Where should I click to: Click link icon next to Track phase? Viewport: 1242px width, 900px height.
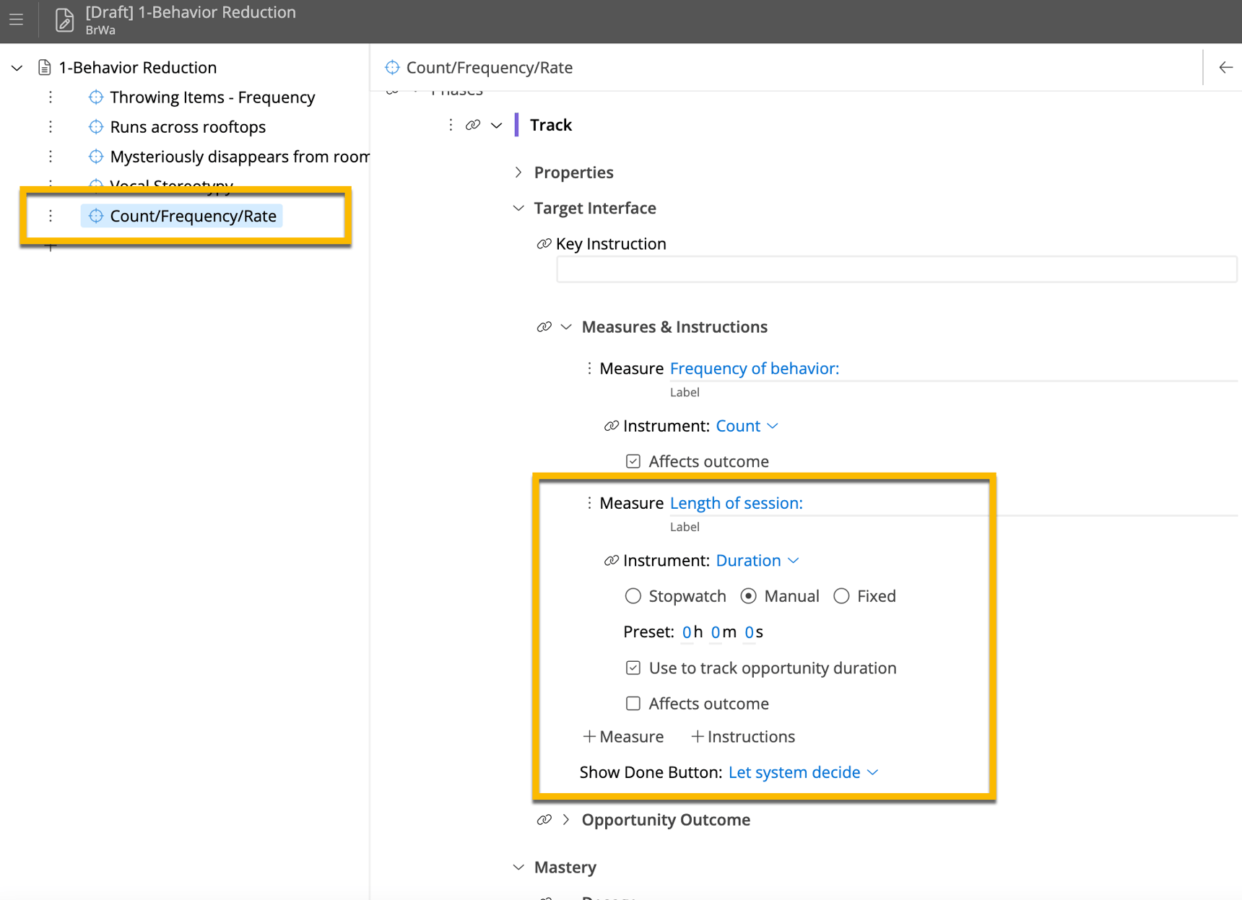pos(473,125)
